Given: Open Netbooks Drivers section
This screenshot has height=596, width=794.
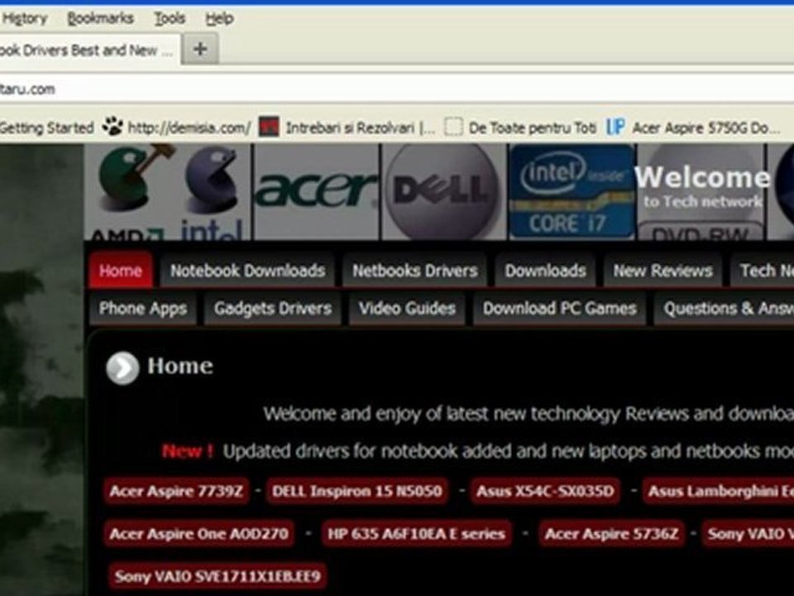Looking at the screenshot, I should 415,271.
